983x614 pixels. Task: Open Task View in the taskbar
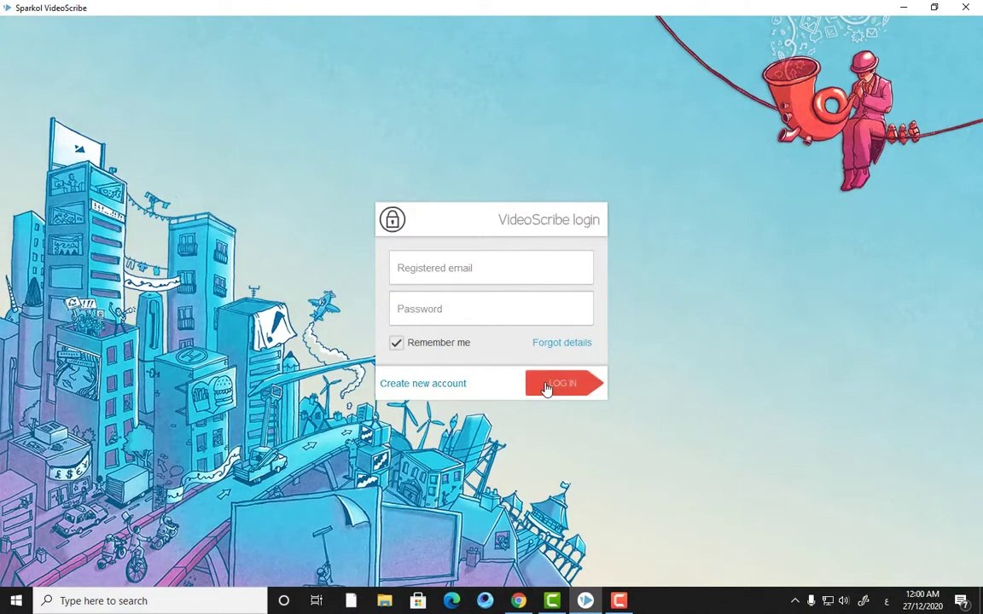pos(317,600)
